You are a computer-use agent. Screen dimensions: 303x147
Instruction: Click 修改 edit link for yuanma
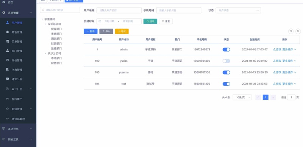277,72
